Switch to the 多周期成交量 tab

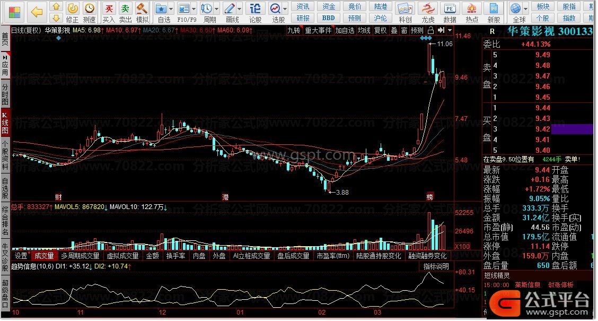pyautogui.click(x=80, y=256)
